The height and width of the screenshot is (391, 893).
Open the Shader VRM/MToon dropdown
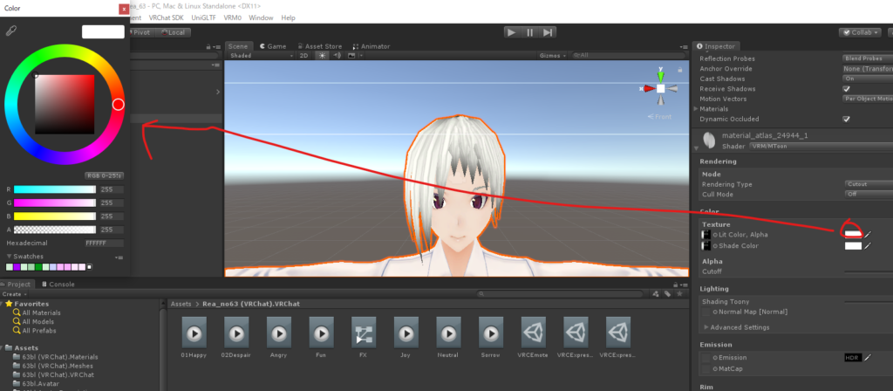click(x=821, y=147)
